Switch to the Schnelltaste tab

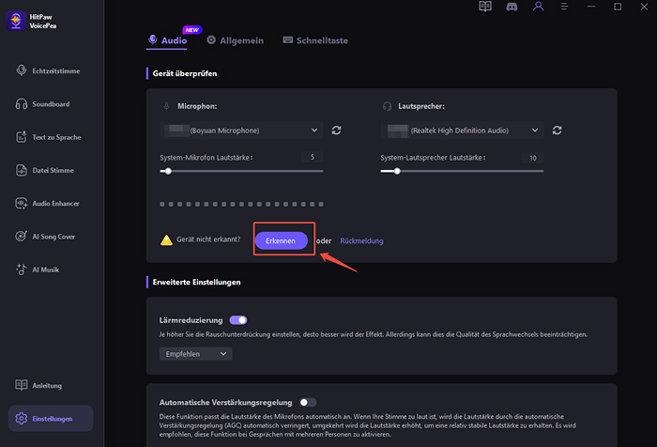click(315, 40)
